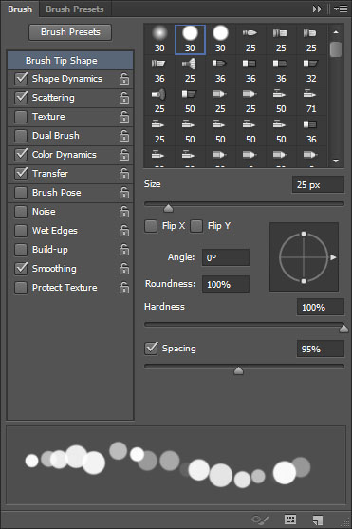This screenshot has height=529, width=352.
Task: Switch to the Brush tab
Action: (20, 9)
